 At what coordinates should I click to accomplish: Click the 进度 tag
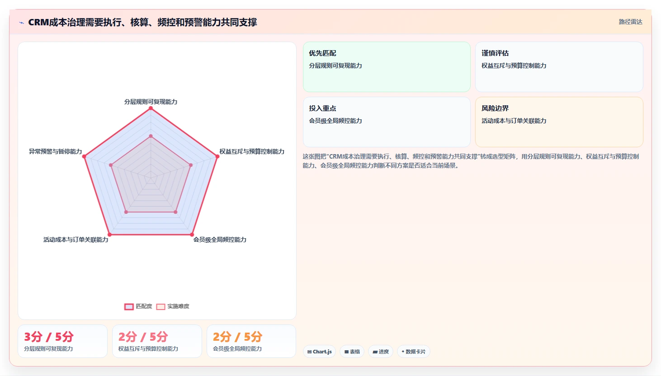[381, 352]
